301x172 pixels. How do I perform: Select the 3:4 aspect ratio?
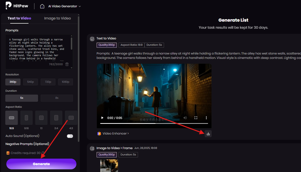(56, 118)
